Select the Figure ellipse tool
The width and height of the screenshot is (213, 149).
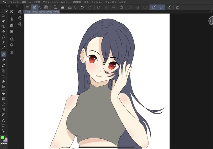3,104
